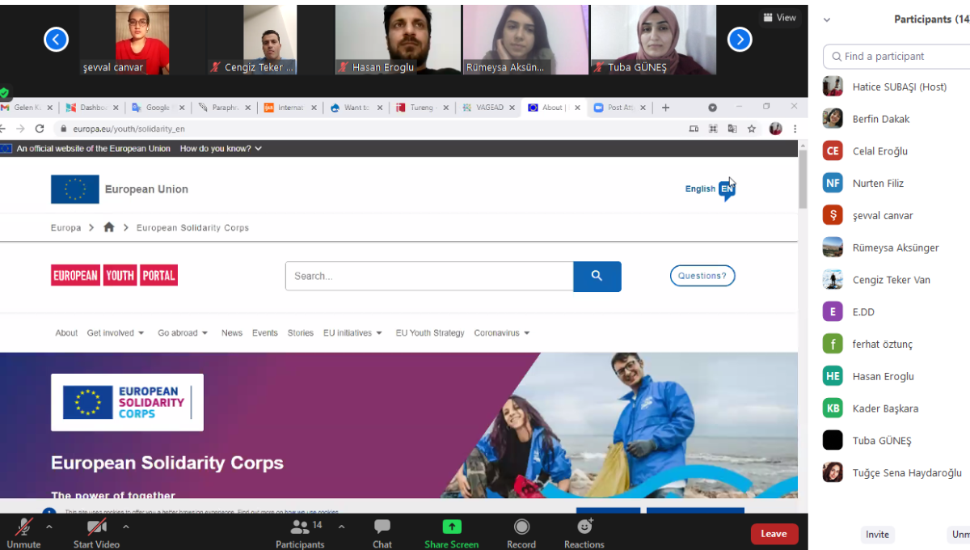970x550 pixels.
Task: Expand video options arrow beside Start Video
Action: pyautogui.click(x=126, y=527)
